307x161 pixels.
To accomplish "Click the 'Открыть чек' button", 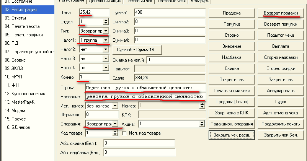I will [x=232, y=80].
